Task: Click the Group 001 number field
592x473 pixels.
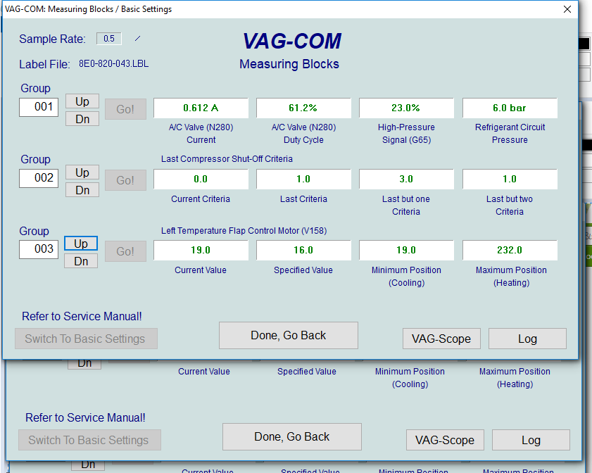Action: tap(39, 107)
